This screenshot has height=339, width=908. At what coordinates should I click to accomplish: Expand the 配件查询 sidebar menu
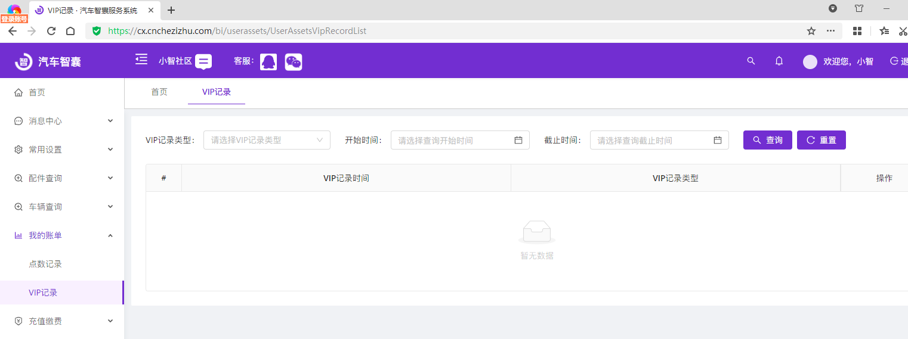click(62, 178)
